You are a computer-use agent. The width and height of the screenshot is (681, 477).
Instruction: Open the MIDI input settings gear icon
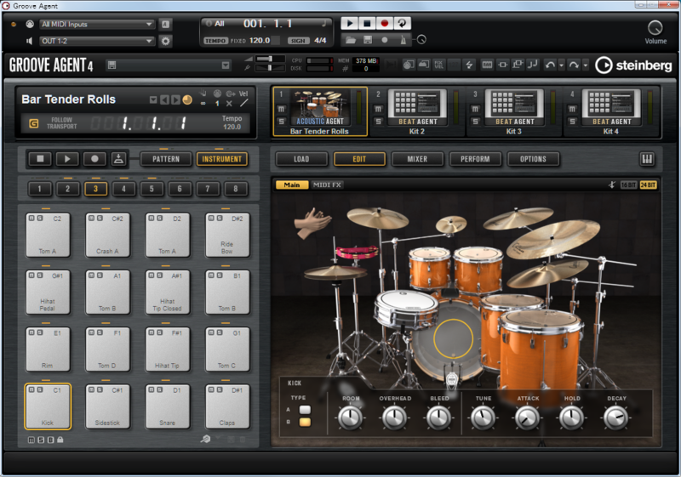pyautogui.click(x=165, y=41)
